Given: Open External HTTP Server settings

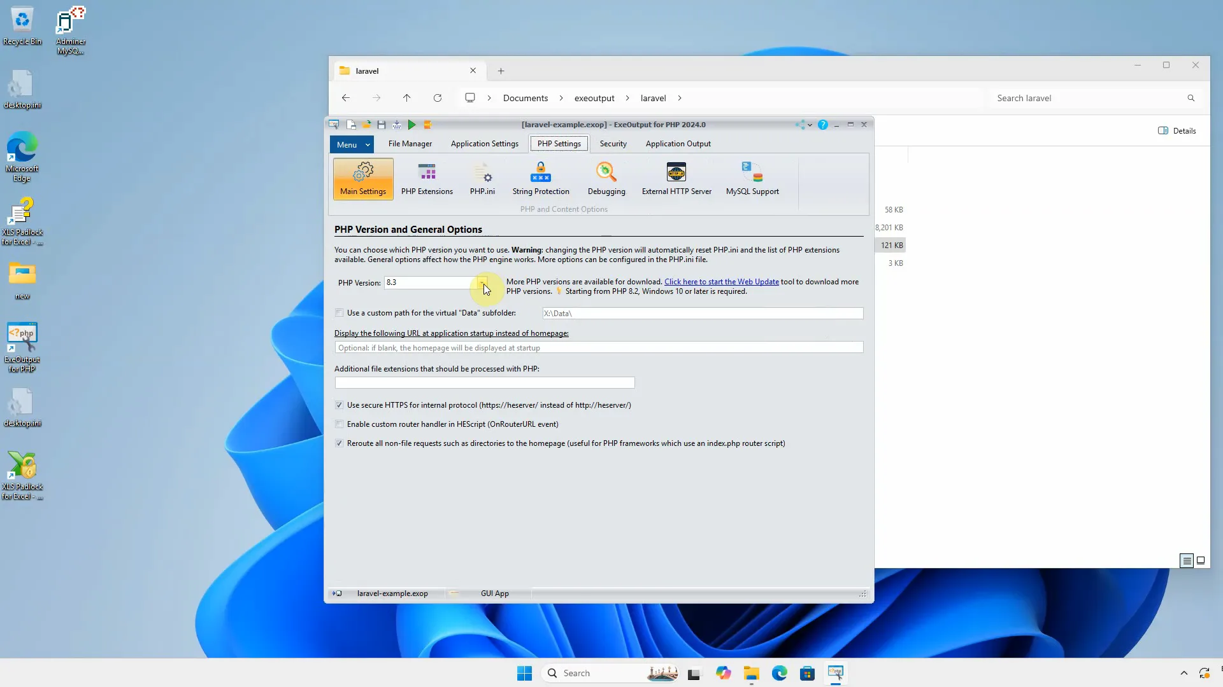Looking at the screenshot, I should [676, 179].
